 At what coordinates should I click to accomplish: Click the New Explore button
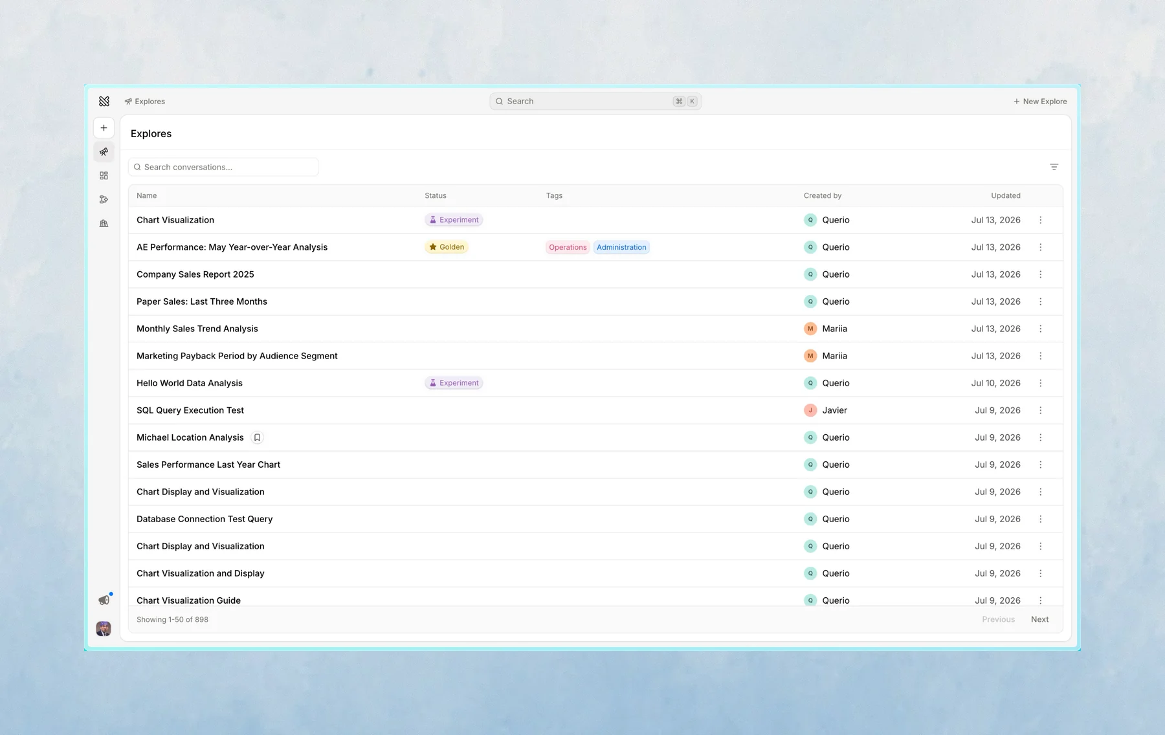pos(1040,102)
